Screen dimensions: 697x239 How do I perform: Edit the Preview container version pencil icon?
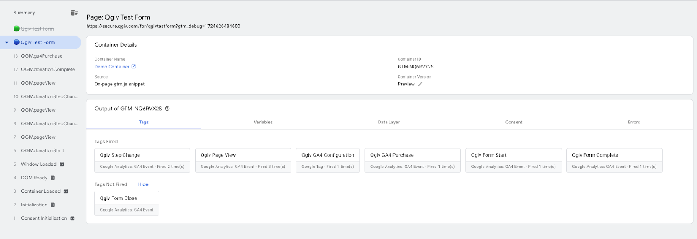[x=420, y=84]
